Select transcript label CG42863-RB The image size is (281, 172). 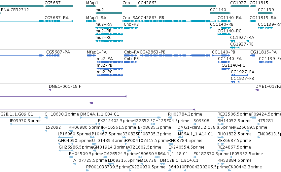click(151, 18)
